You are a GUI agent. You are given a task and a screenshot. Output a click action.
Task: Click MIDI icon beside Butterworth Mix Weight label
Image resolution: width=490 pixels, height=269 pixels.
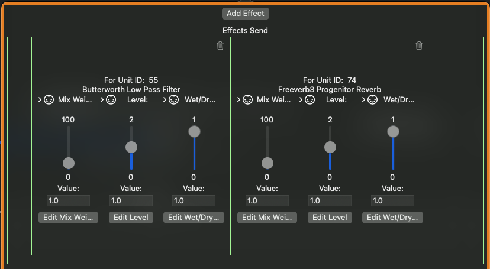[x=49, y=100]
